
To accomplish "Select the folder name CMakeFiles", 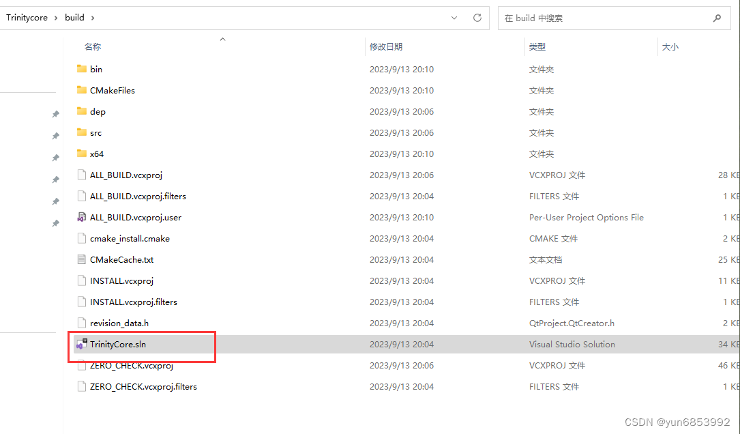I will (113, 89).
